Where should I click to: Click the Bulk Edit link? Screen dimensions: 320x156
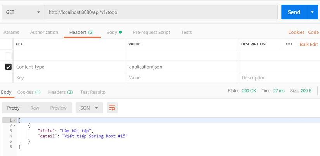tap(308, 44)
